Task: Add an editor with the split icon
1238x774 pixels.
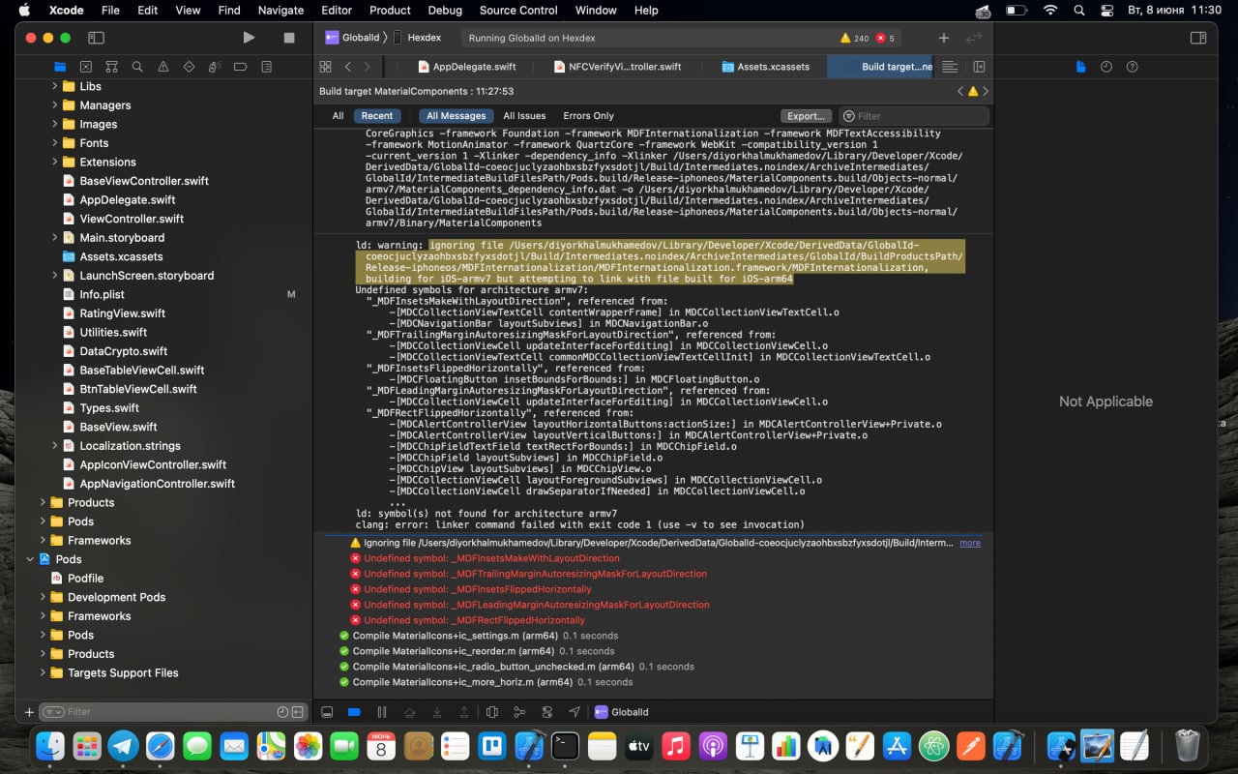Action: point(979,67)
